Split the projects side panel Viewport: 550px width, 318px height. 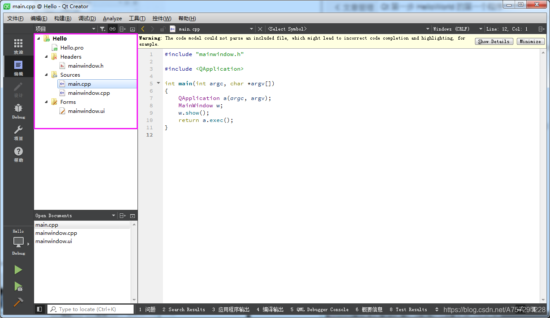[x=123, y=29]
